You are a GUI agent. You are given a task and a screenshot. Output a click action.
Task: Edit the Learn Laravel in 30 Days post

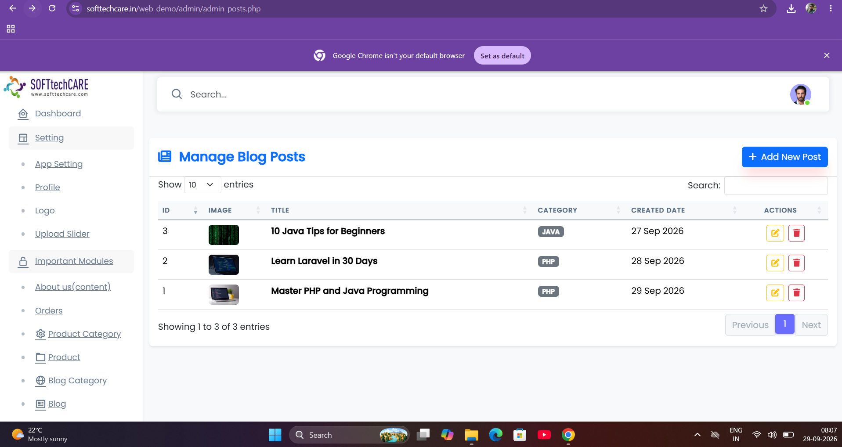[x=775, y=263]
